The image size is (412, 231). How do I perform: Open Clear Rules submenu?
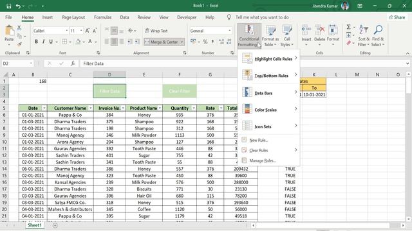coord(269,150)
